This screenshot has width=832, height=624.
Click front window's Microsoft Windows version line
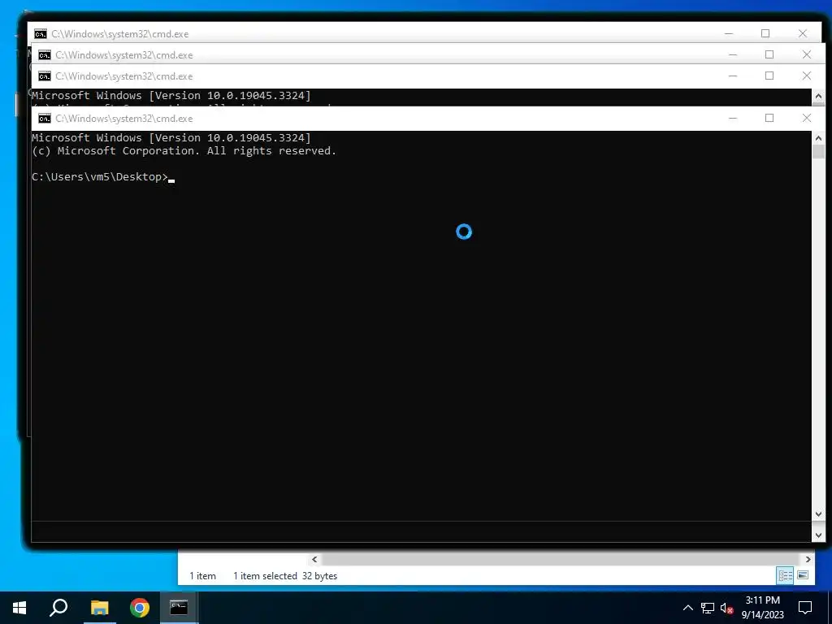pos(171,137)
